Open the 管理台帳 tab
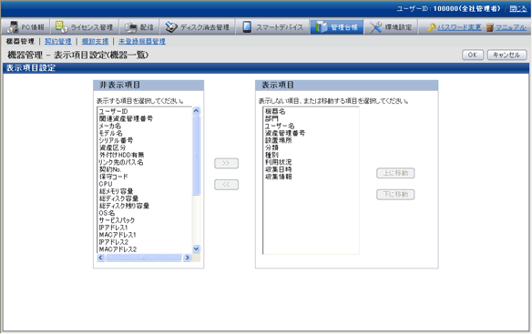The image size is (532, 334). 336,26
